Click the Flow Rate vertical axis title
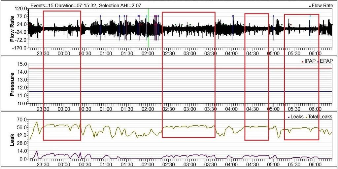Viewport: 338px width, 169px height. tap(12, 28)
